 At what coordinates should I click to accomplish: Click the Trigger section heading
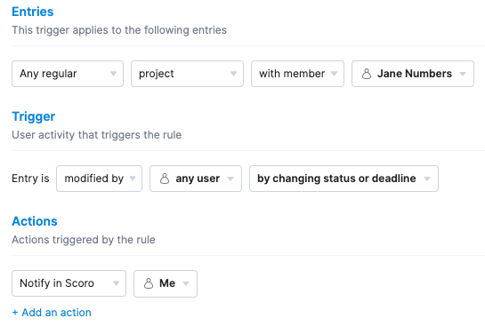tap(34, 116)
